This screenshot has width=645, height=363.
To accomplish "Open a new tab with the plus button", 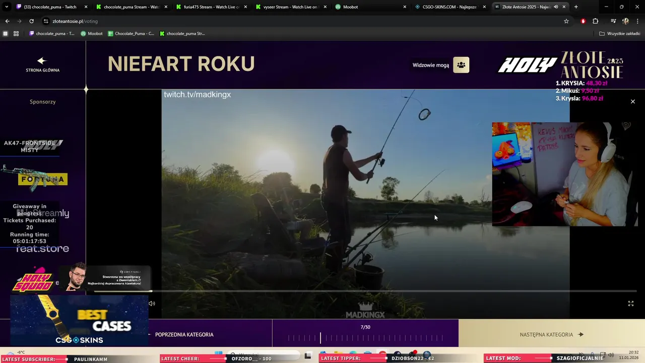I will 576,7.
